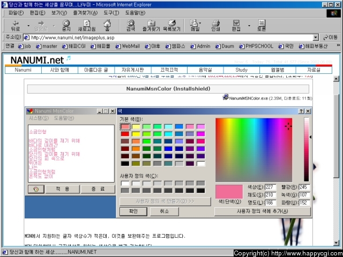
Task: Open the 시스템 menu in MsnColor window
Action: pyautogui.click(x=39, y=118)
